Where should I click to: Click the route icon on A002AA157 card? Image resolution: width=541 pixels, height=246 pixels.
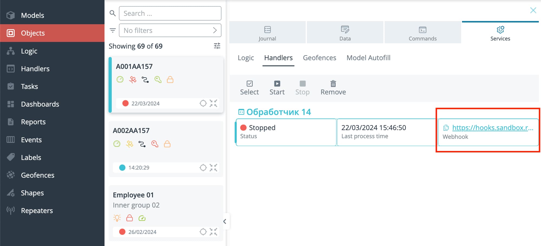coord(142,144)
